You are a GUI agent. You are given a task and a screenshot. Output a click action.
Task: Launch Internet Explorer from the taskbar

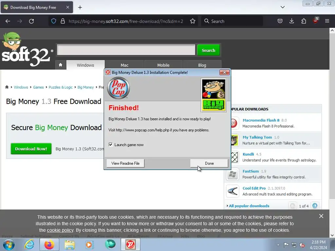[x=29, y=244]
